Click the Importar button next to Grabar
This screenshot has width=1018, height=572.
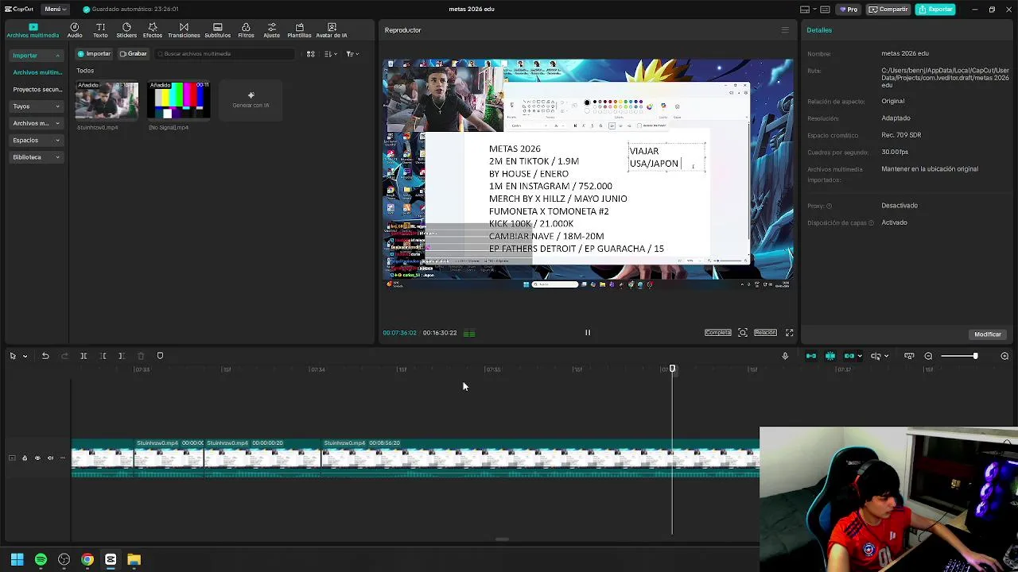click(x=94, y=54)
